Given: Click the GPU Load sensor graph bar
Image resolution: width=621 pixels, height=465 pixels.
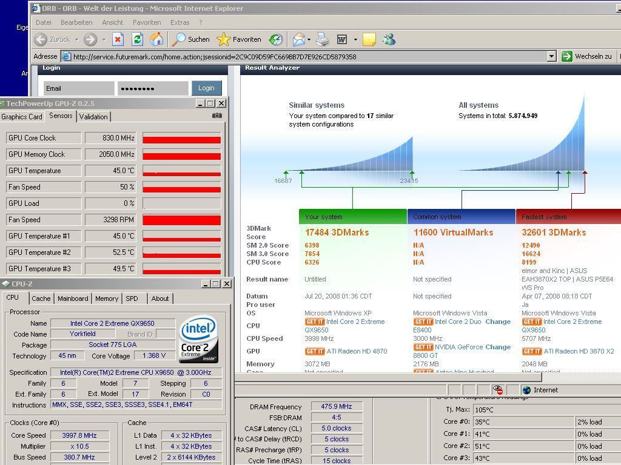Looking at the screenshot, I should point(181,203).
